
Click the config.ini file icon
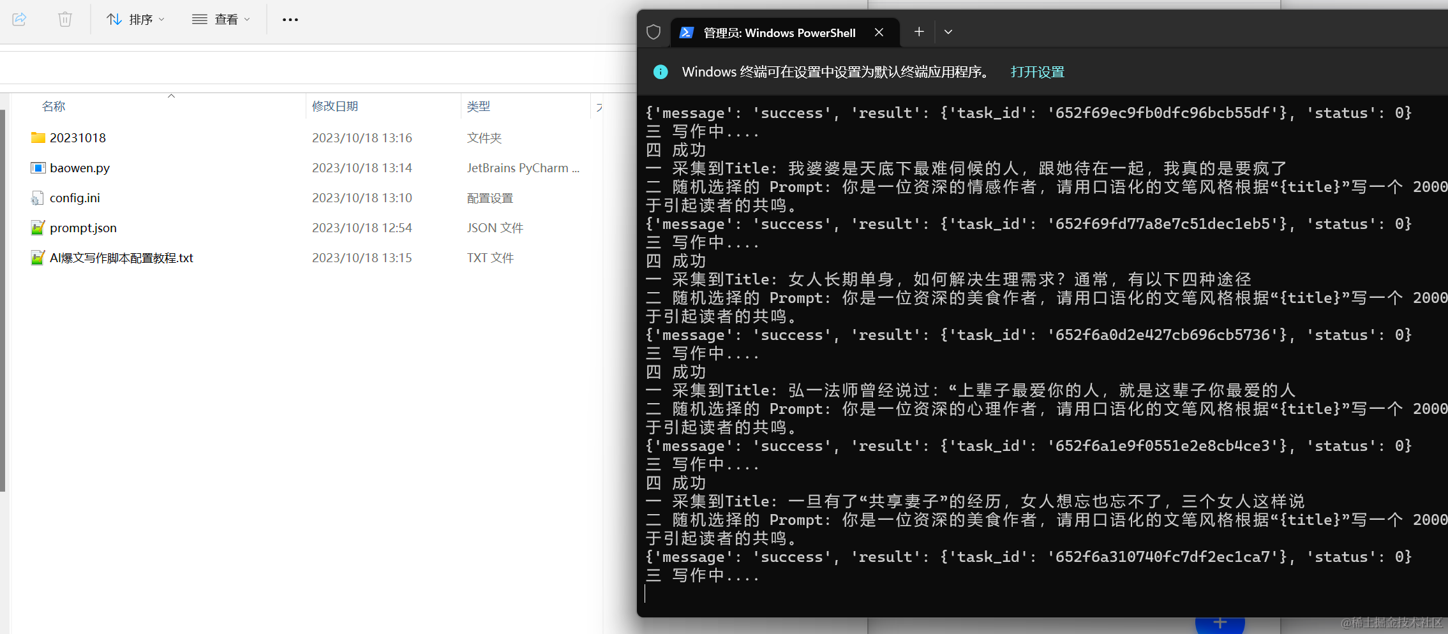coord(38,198)
